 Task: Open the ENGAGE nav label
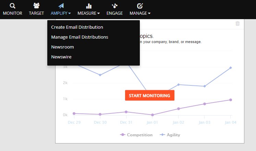coord(114,13)
